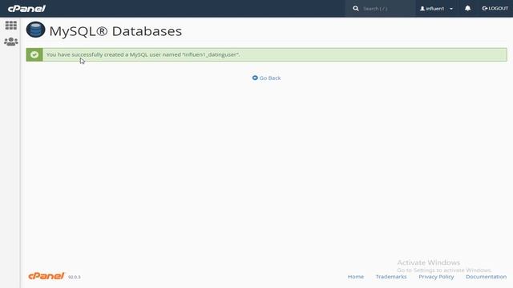Open the Documentation footer link
Image resolution: width=513 pixels, height=288 pixels.
click(x=486, y=277)
